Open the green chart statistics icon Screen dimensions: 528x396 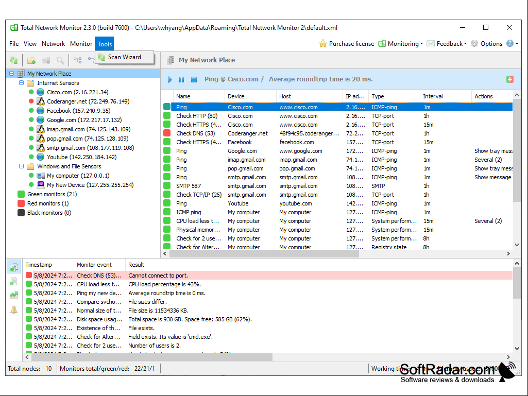(x=14, y=295)
